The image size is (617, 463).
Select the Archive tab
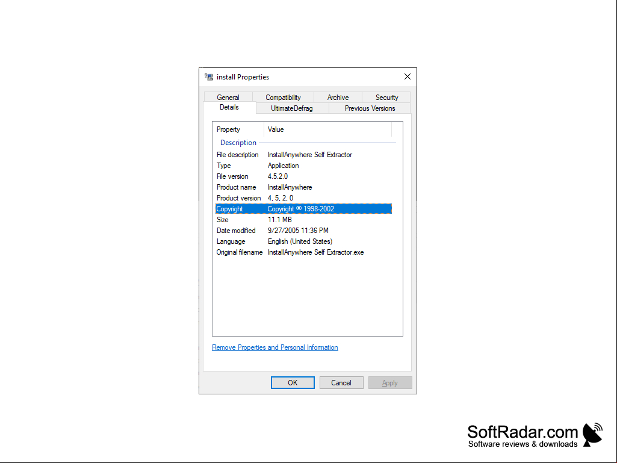[x=338, y=98]
